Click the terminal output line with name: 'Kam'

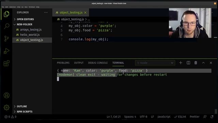102,71
